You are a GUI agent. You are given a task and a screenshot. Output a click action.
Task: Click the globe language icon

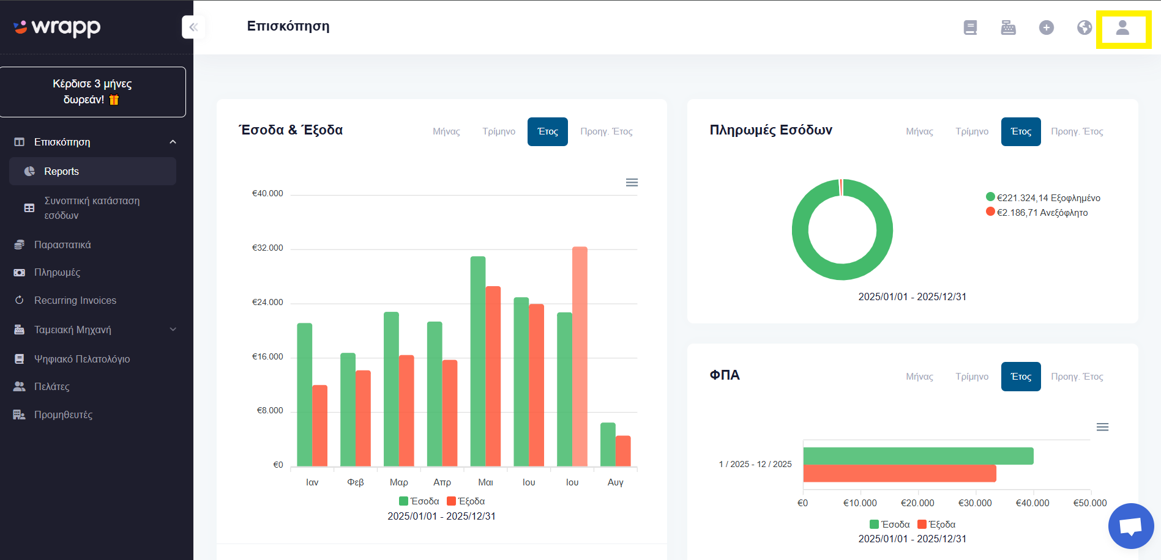[x=1084, y=28]
